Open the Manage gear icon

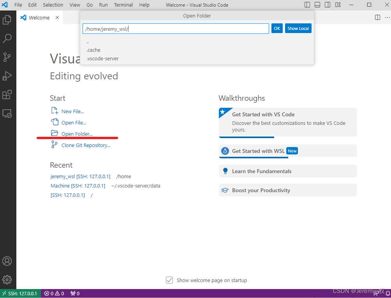tap(7, 280)
